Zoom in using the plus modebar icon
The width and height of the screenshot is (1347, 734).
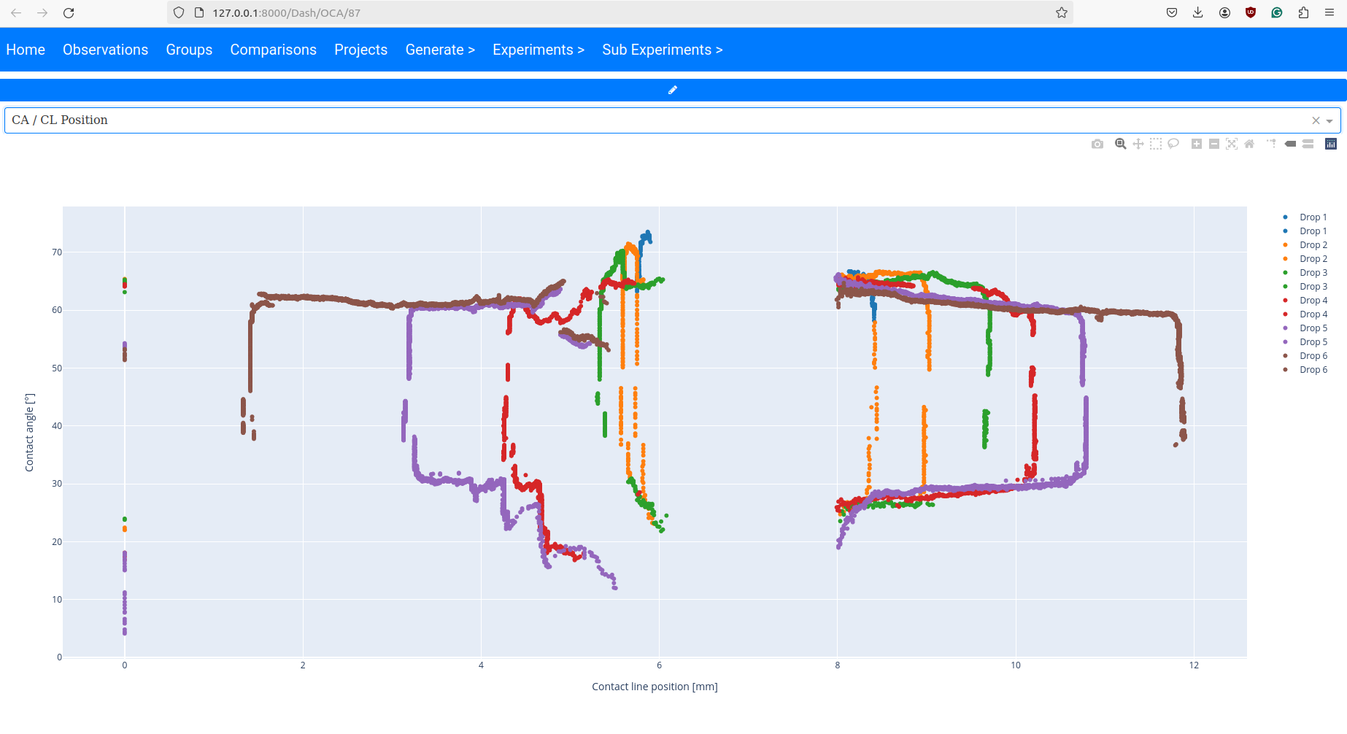coord(1197,144)
